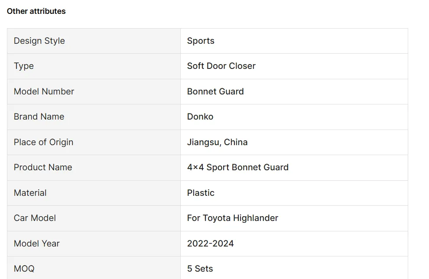
Task: Click the 'Place of Origin' label
Action: pos(43,142)
